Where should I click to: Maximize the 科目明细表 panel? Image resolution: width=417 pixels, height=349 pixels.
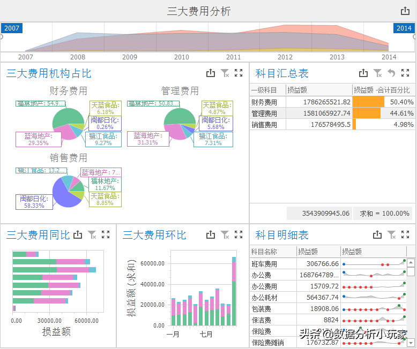pyautogui.click(x=405, y=234)
